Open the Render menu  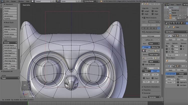coord(14,1)
